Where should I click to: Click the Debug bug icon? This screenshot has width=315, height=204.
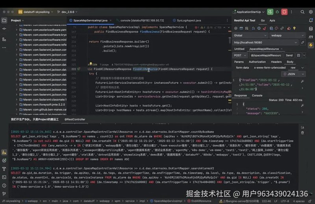tap(277, 12)
